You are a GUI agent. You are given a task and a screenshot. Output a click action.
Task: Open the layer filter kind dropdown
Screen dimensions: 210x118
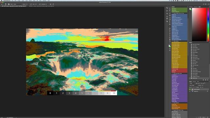tap(192, 84)
